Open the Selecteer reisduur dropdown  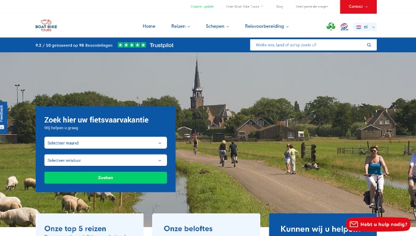coord(106,161)
